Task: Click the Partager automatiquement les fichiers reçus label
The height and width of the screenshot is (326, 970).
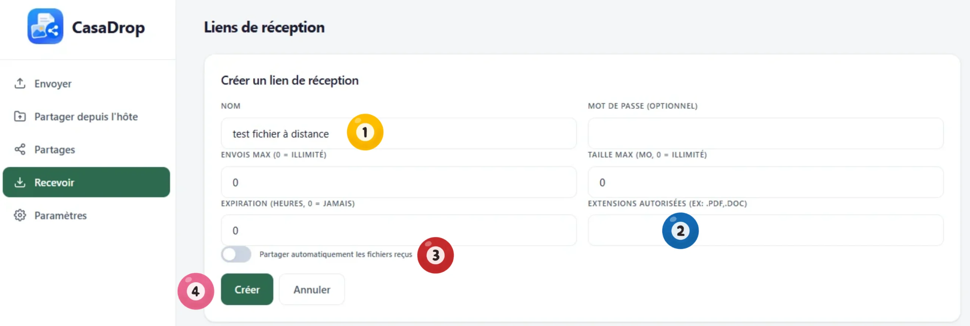Action: coord(336,255)
